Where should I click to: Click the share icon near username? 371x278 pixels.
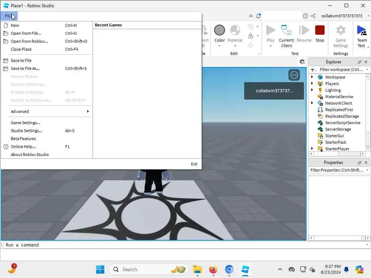313,16
